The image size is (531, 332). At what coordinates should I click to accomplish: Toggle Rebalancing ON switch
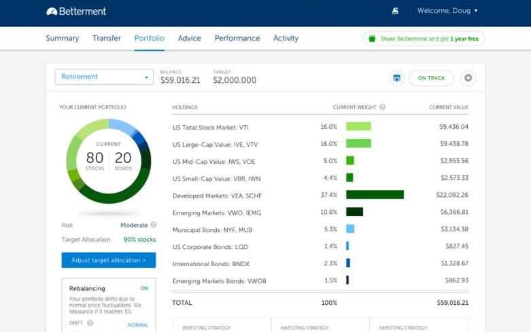point(144,289)
